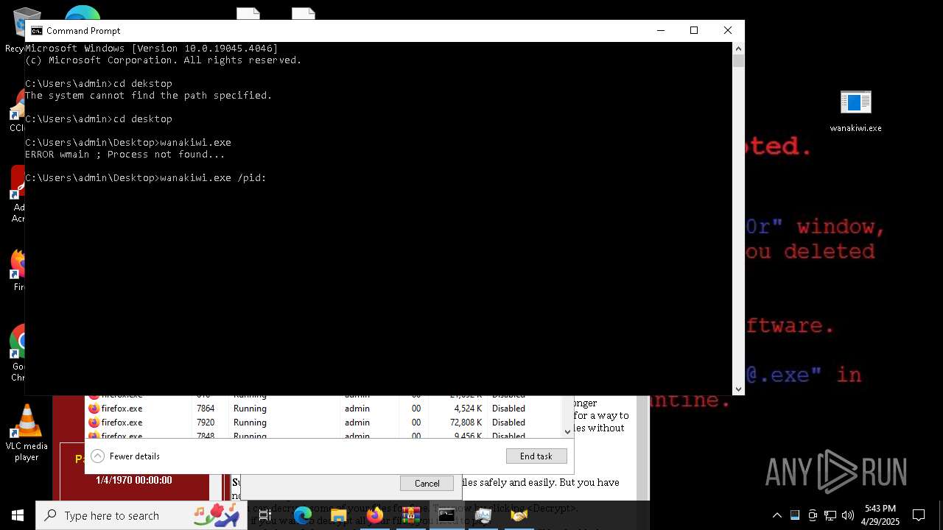Image resolution: width=943 pixels, height=530 pixels.
Task: Open Microsoft Edge from the taskbar
Action: click(303, 515)
